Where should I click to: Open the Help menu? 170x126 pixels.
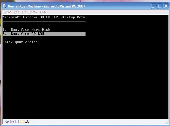click(x=43, y=12)
